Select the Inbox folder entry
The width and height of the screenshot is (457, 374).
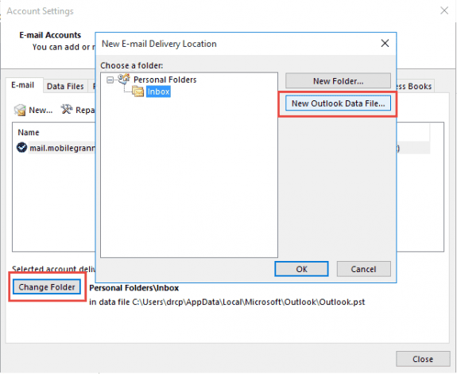tap(158, 92)
